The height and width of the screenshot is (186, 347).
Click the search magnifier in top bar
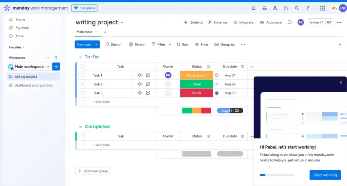(297, 8)
